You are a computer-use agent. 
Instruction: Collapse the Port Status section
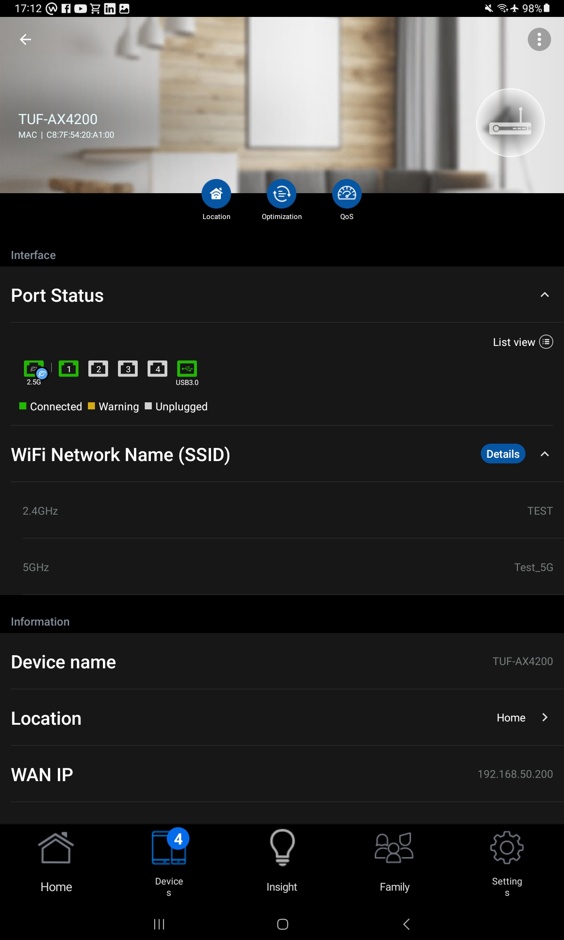click(x=545, y=295)
